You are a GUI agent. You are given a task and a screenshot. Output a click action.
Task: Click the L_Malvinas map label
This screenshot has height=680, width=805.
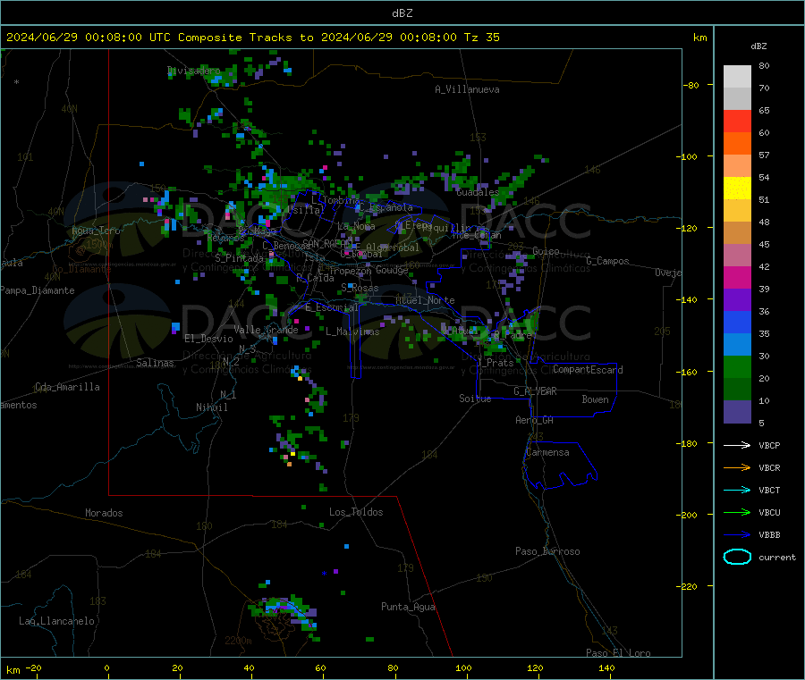pyautogui.click(x=352, y=332)
